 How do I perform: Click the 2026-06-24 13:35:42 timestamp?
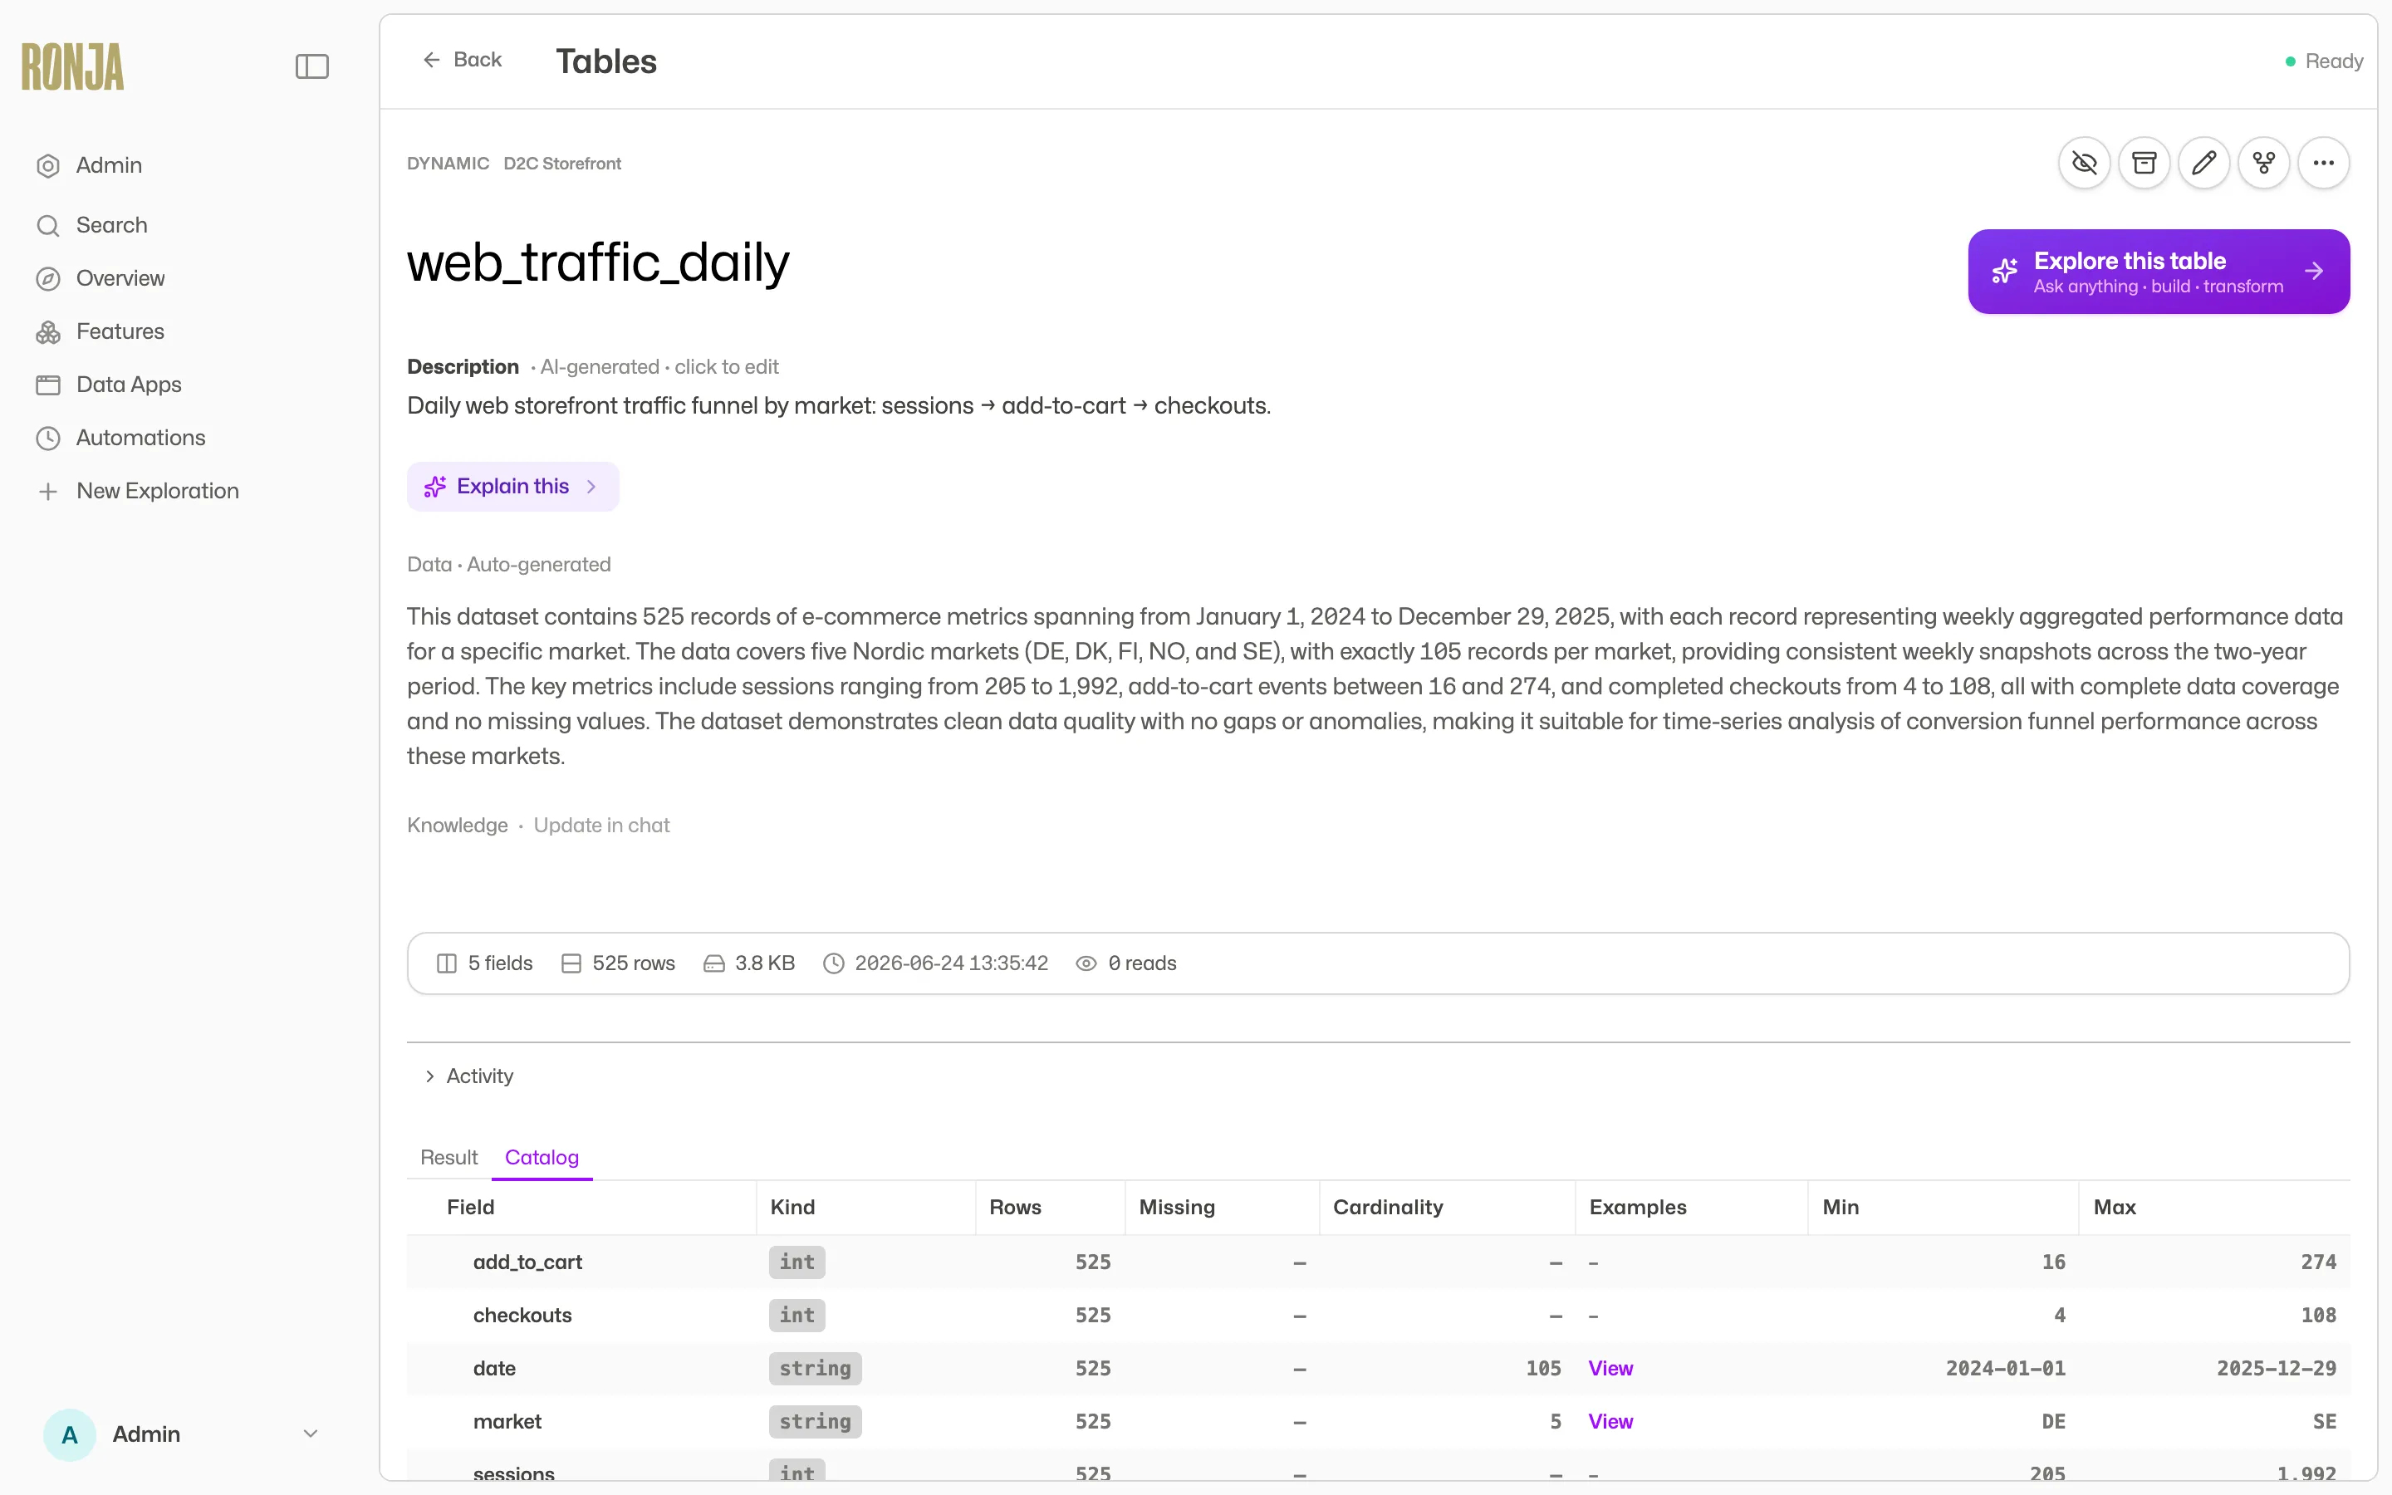935,964
